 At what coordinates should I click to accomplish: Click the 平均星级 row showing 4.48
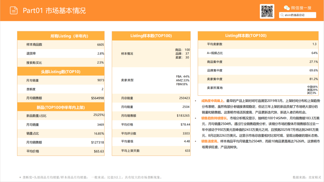tap(151, 142)
